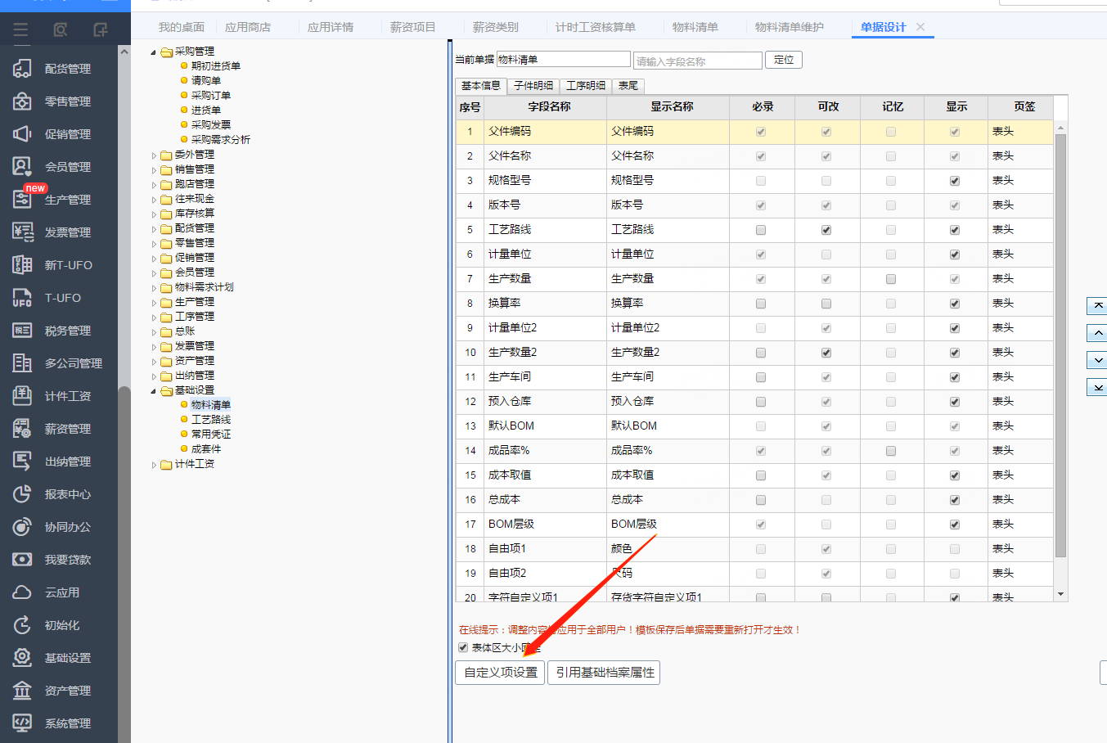
Task: Select 工艺路线 in the tree
Action: [211, 420]
